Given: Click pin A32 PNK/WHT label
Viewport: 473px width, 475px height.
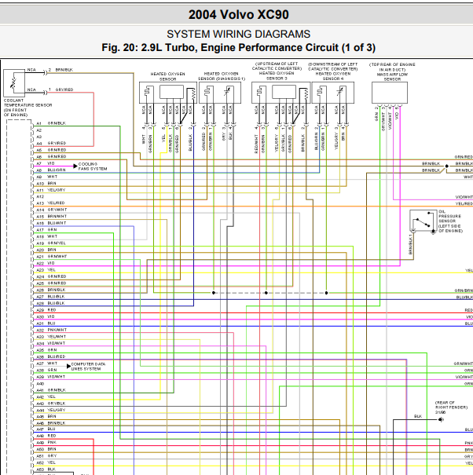Looking at the screenshot, I should [x=52, y=330].
